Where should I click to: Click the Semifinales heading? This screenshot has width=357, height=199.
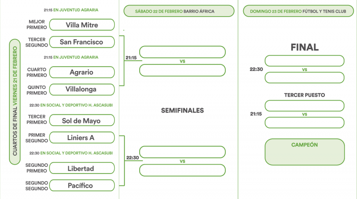(182, 110)
